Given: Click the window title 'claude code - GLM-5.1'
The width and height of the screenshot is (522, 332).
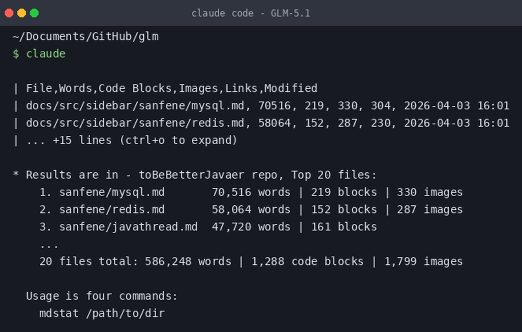Looking at the screenshot, I should (x=251, y=13).
